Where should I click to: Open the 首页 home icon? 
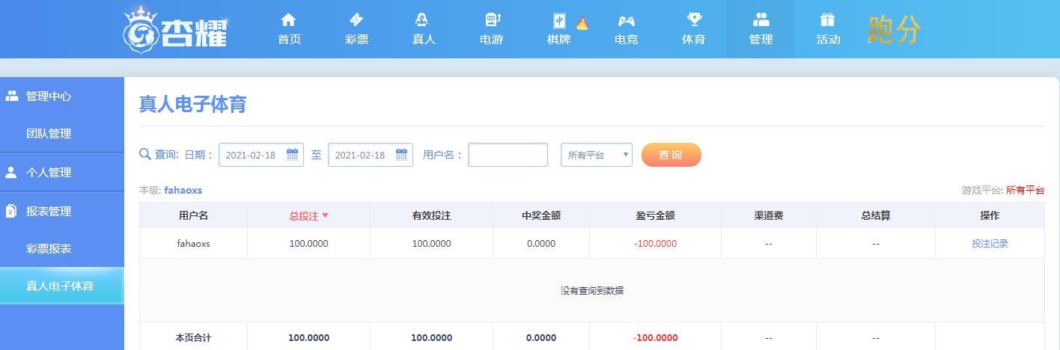(x=288, y=19)
